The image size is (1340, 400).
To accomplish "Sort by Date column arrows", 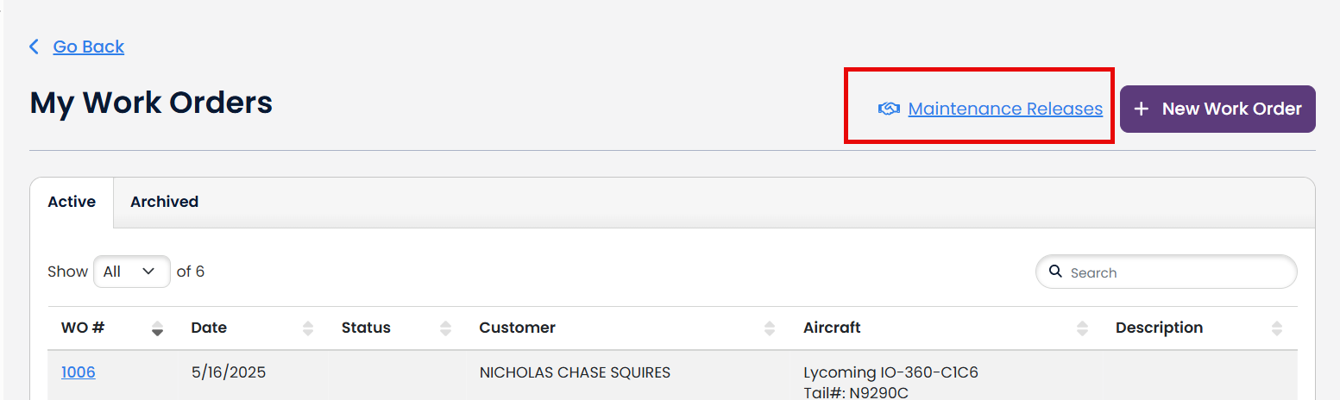I will (308, 328).
